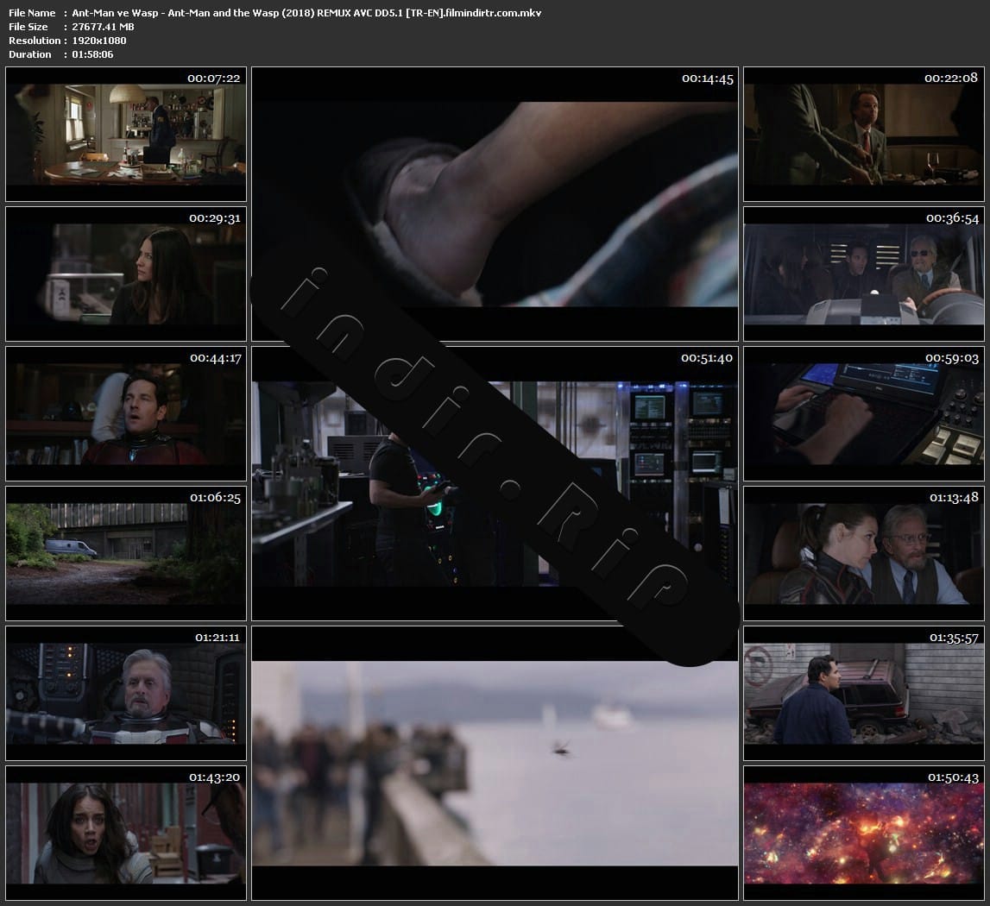Click the quantum realm frame at 01:50:43

(864, 833)
